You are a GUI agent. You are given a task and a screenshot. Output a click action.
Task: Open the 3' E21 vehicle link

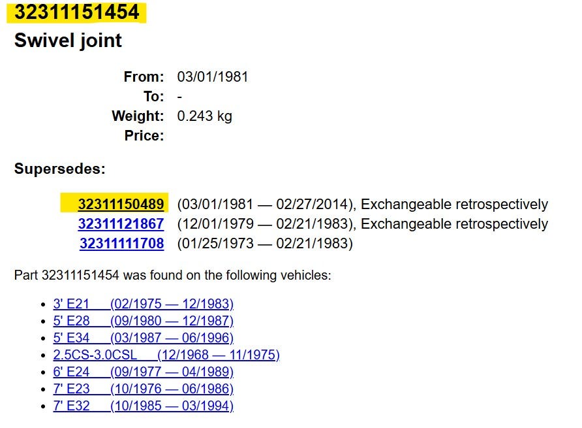click(x=144, y=304)
